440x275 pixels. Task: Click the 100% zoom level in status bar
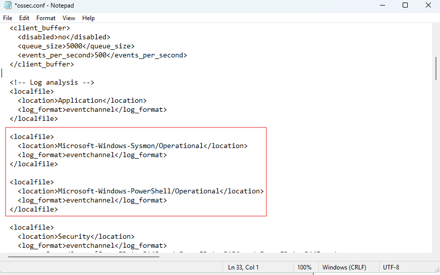click(304, 267)
